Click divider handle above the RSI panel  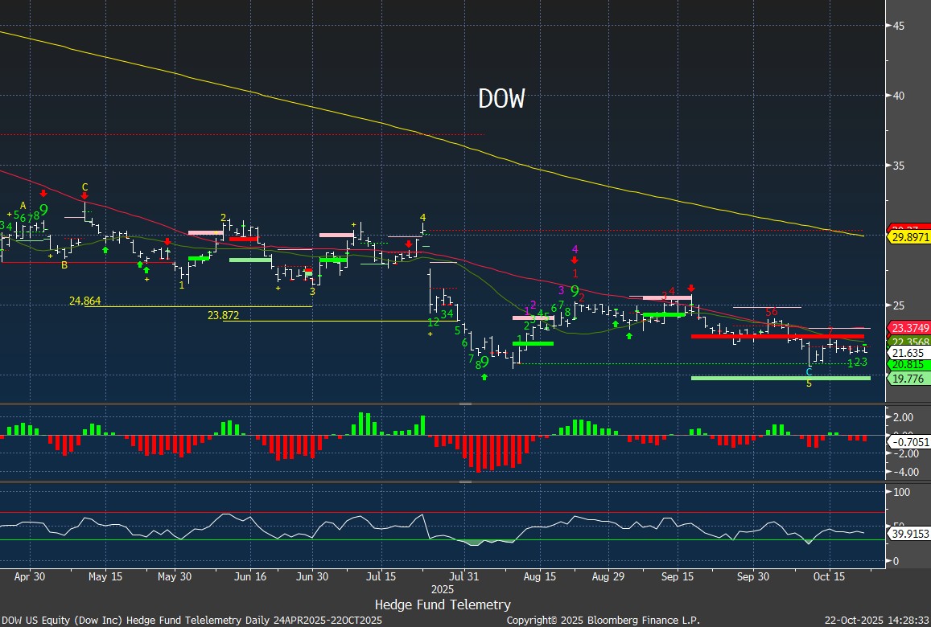(465, 482)
